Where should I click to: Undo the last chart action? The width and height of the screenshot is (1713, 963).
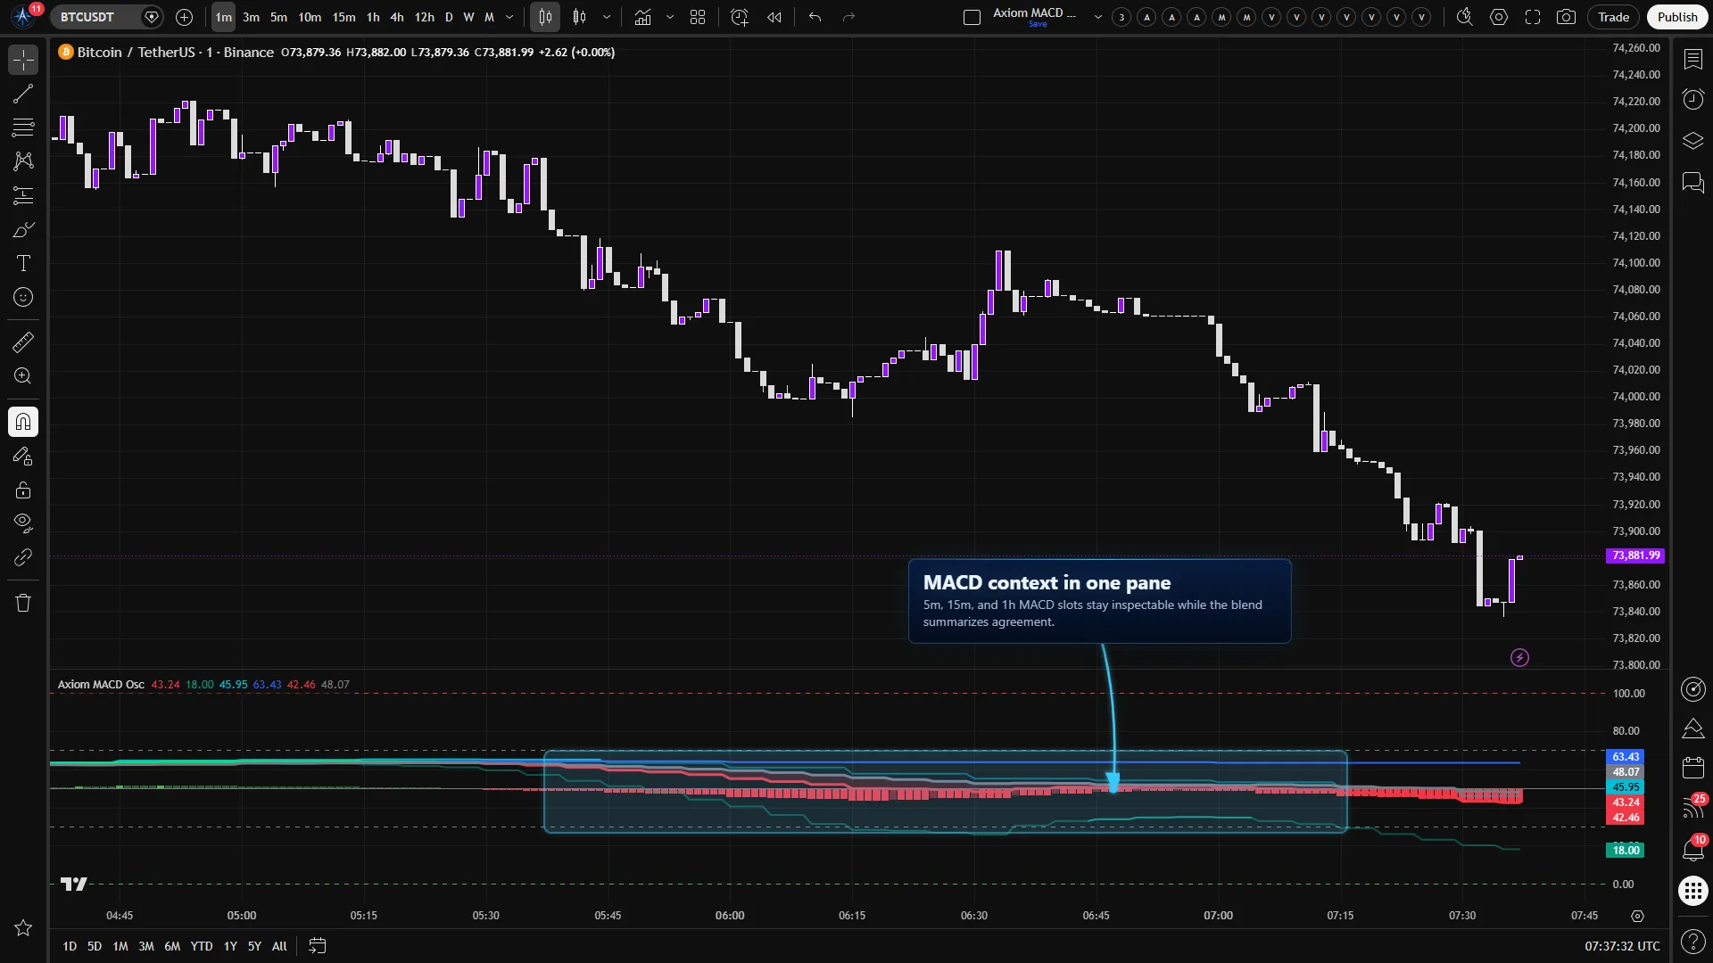815,17
